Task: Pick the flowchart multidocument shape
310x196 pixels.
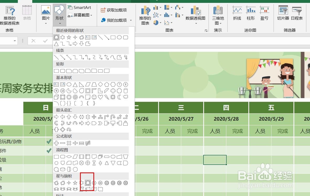Action: pos(100,157)
